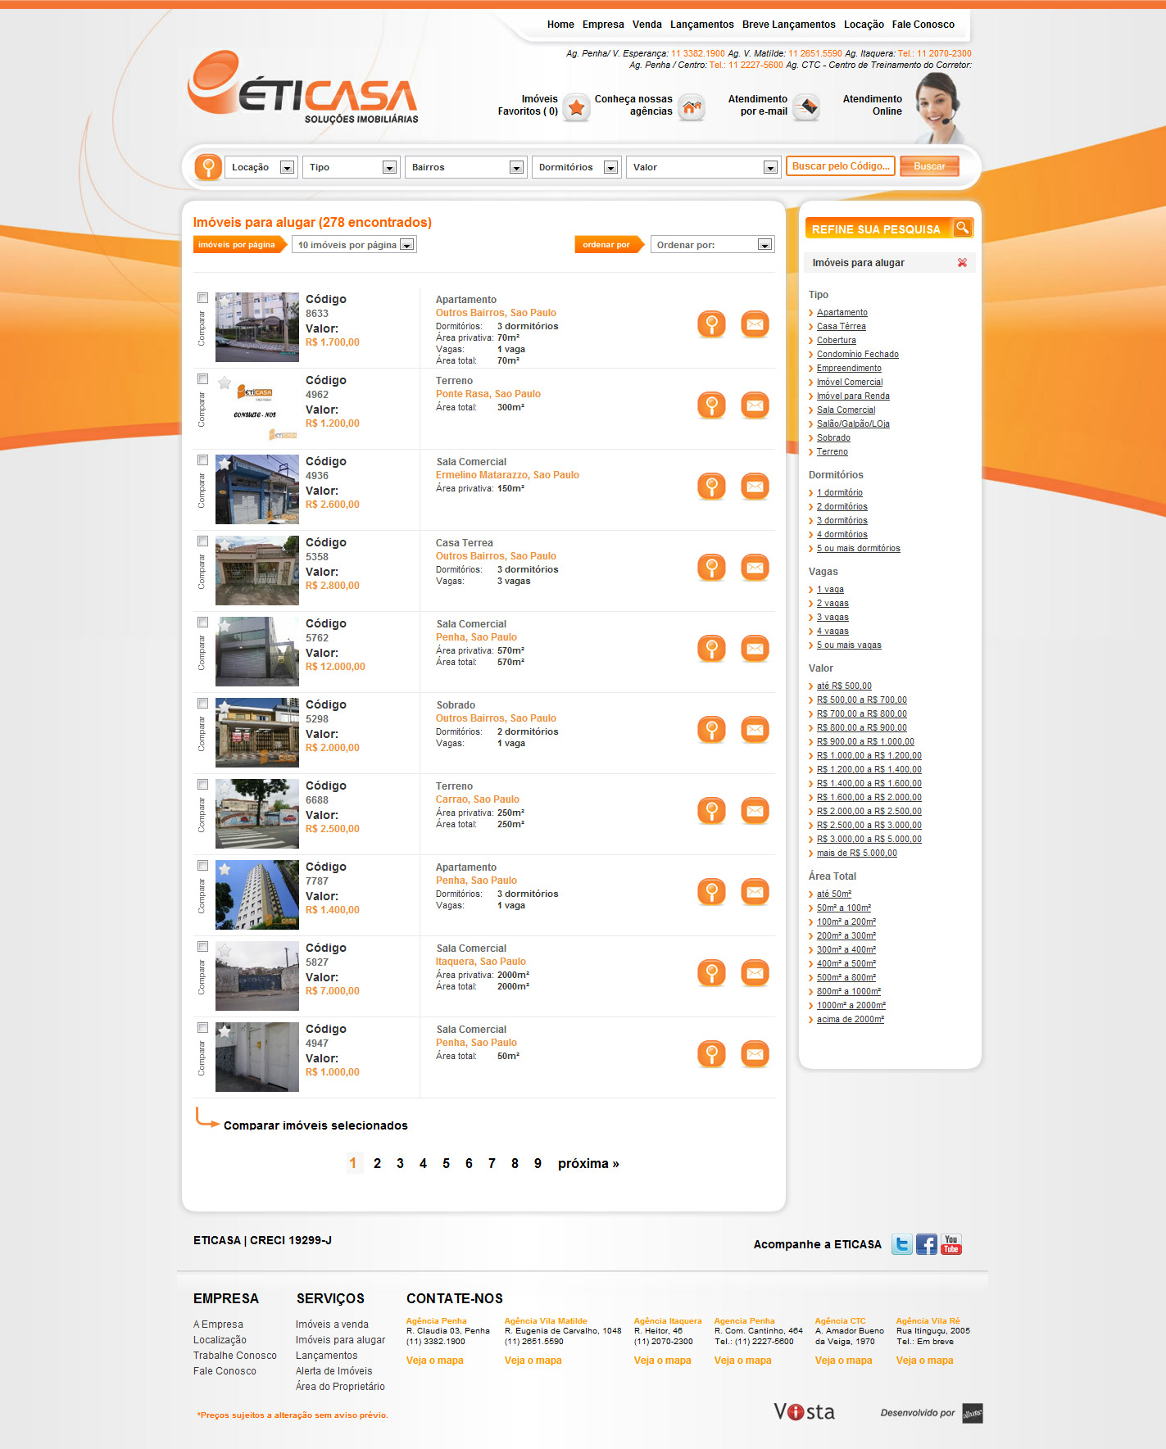Open Imóveis Favoritos star icon
This screenshot has width=1166, height=1449.
click(x=577, y=107)
